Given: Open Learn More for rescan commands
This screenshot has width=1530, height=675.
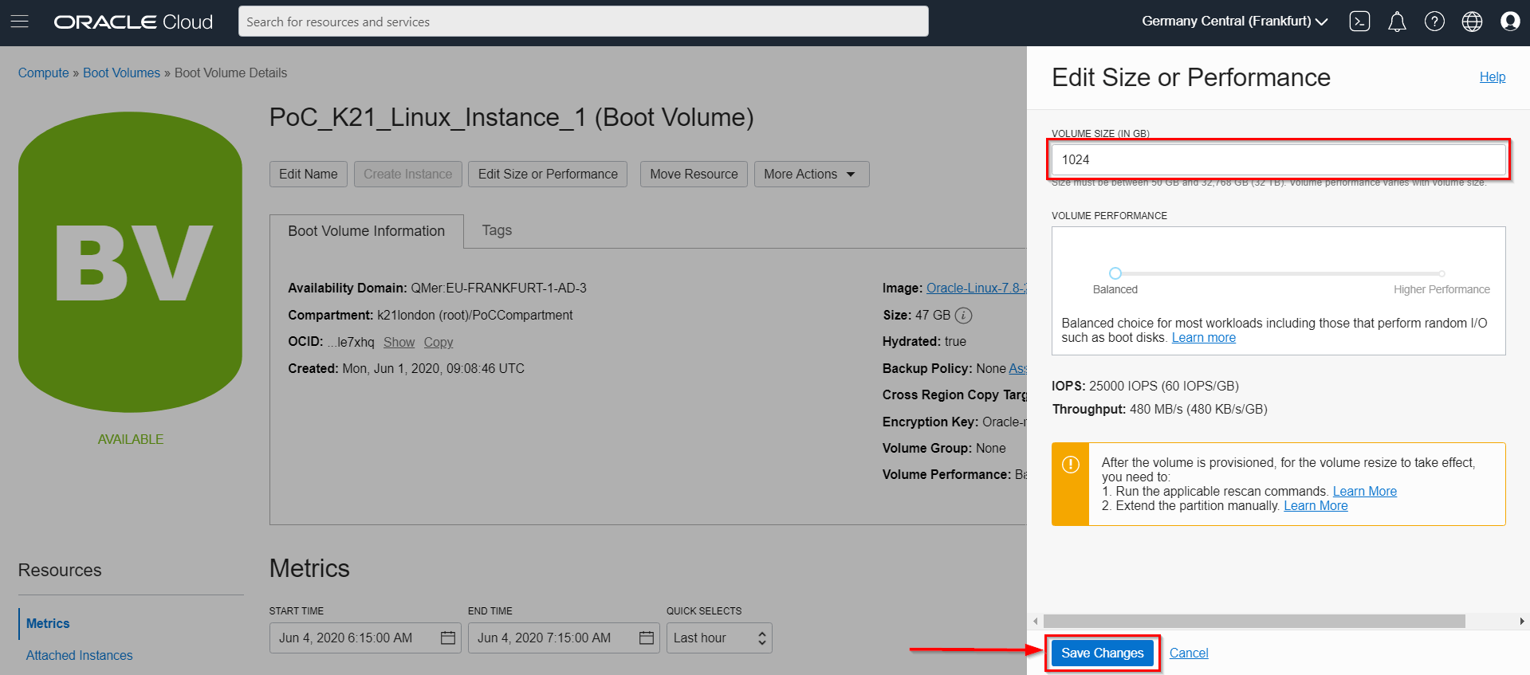Looking at the screenshot, I should click(1365, 491).
